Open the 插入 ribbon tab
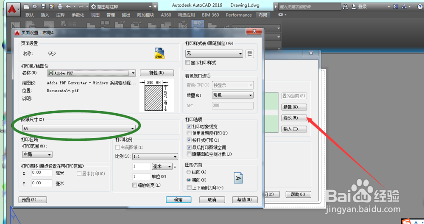 (45, 15)
